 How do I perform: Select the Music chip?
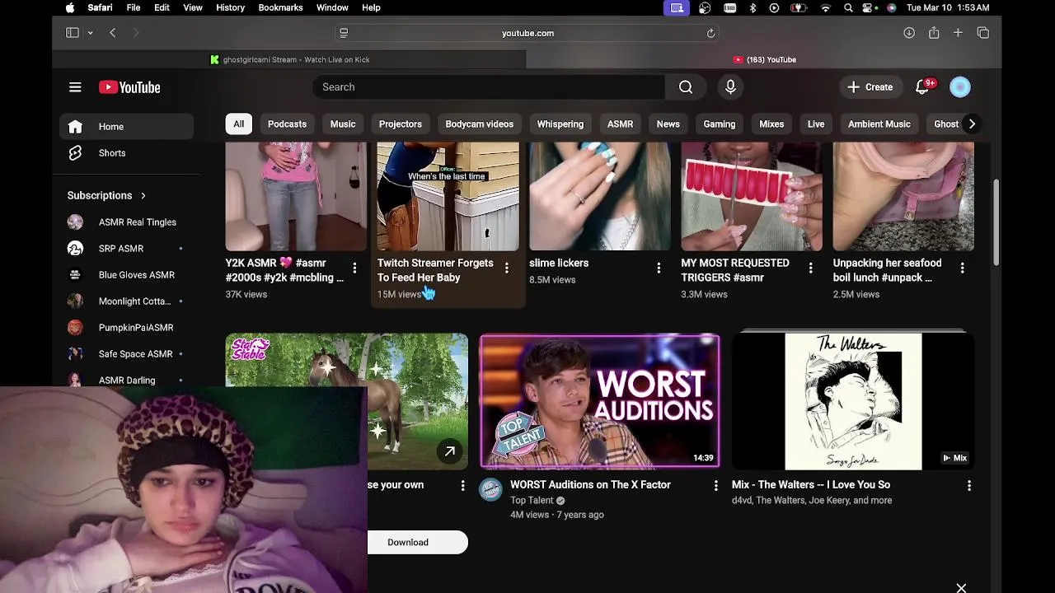(343, 124)
